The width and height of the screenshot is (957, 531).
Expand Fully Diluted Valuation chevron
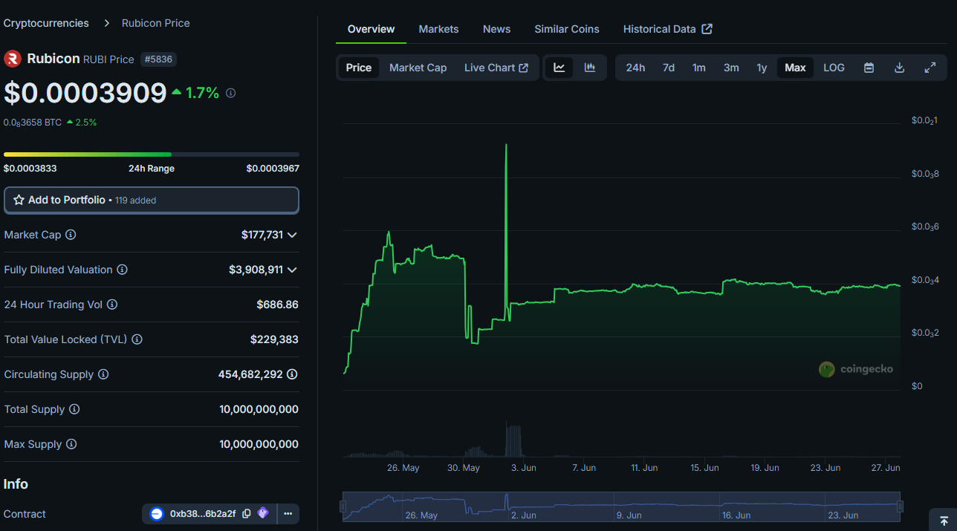292,270
